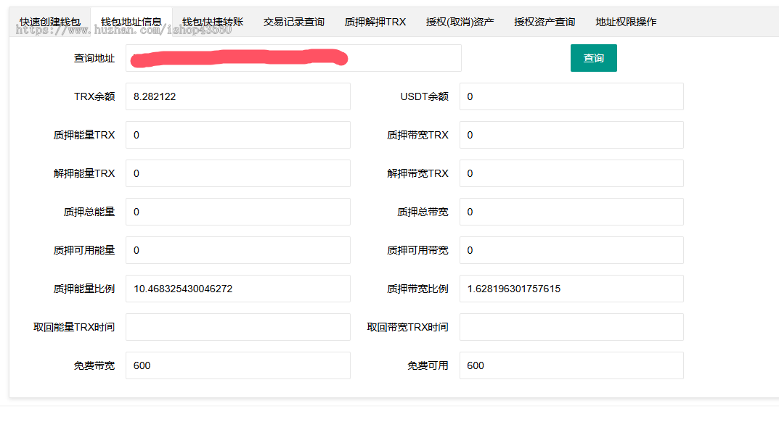Viewport: 779px width, 422px height.
Task: Click the 查询地址 label text
Action: click(94, 58)
